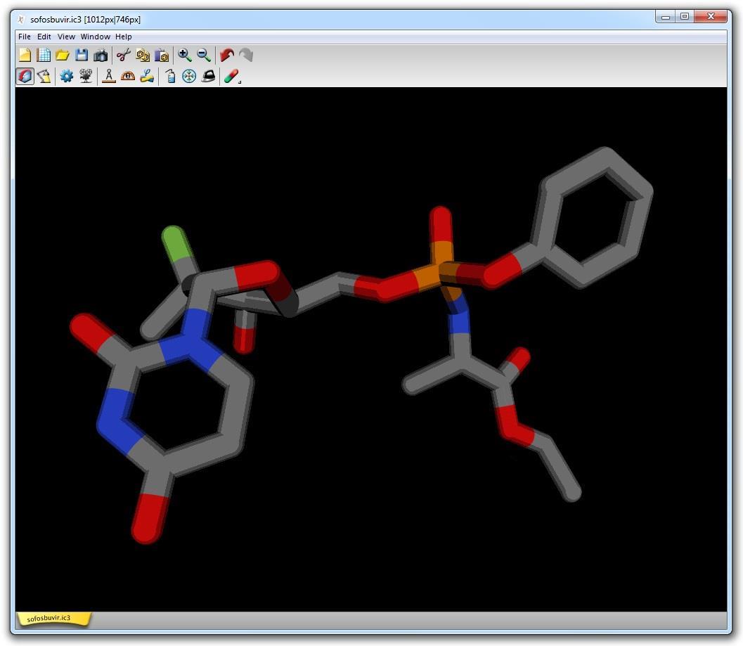Image resolution: width=743 pixels, height=646 pixels.
Task: Open the File menu
Action: (x=25, y=37)
